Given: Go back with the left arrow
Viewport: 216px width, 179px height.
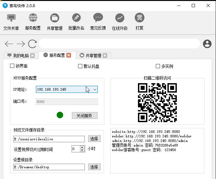Looking at the screenshot, I should point(9,44).
